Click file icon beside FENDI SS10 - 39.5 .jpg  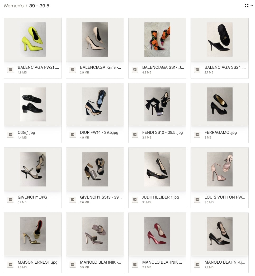pyautogui.click(x=135, y=135)
